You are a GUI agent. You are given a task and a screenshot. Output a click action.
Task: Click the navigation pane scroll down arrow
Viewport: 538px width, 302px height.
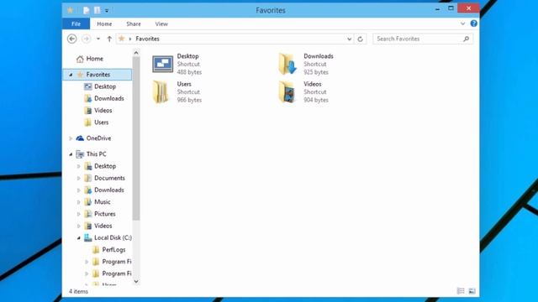point(136,282)
